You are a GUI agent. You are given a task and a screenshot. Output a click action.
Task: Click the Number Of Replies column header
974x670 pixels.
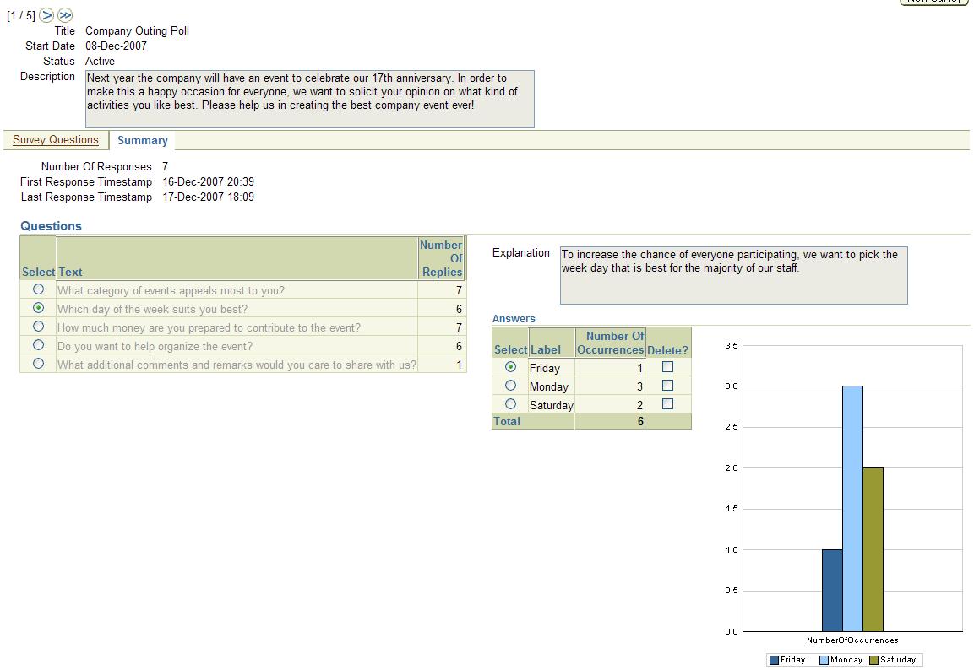click(442, 258)
